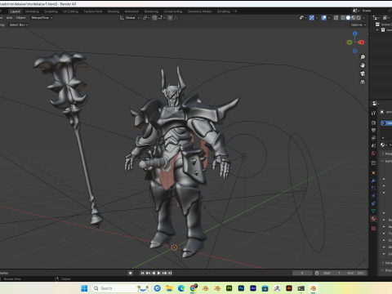The height and width of the screenshot is (294, 392).
Task: Switch to Compositing workspace
Action: click(173, 11)
